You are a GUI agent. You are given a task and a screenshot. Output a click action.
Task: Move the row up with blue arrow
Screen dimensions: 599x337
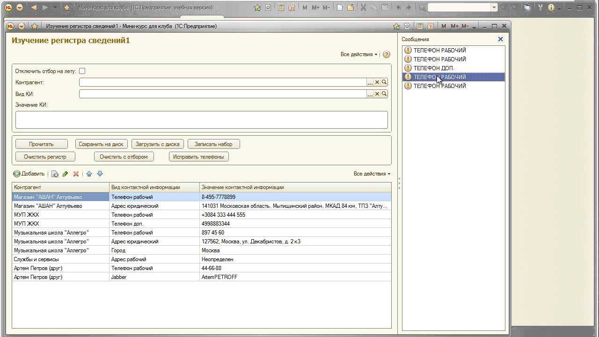tap(89, 174)
